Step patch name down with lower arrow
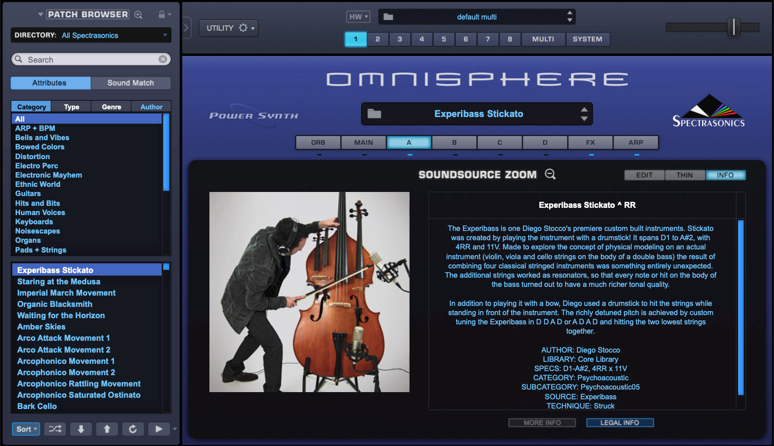This screenshot has height=446, width=774. [x=584, y=119]
